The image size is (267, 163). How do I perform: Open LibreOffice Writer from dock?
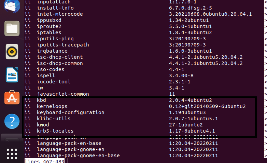click(x=12, y=75)
